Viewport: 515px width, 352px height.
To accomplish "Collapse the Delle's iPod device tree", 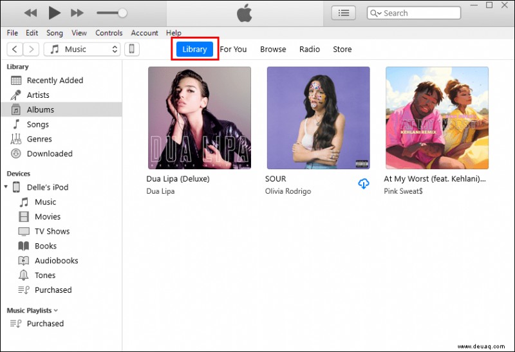I will coord(6,187).
